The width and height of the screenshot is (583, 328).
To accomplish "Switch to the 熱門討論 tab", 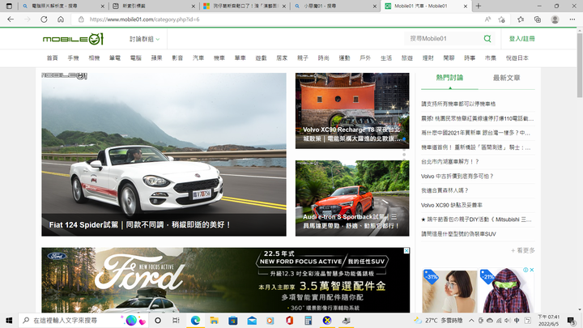I will pyautogui.click(x=449, y=78).
